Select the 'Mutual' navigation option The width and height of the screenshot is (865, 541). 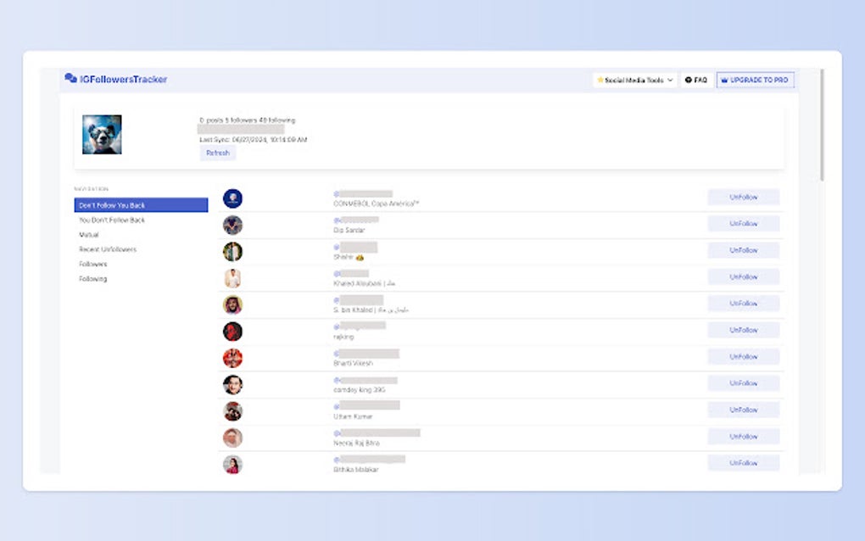coord(88,234)
